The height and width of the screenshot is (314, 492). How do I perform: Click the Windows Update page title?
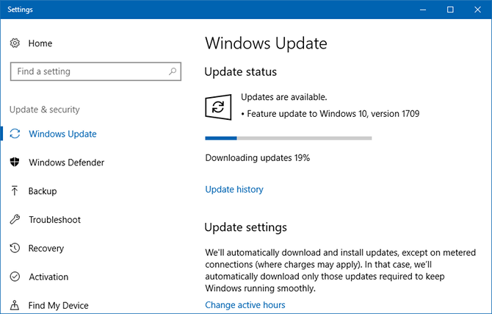pos(266,43)
